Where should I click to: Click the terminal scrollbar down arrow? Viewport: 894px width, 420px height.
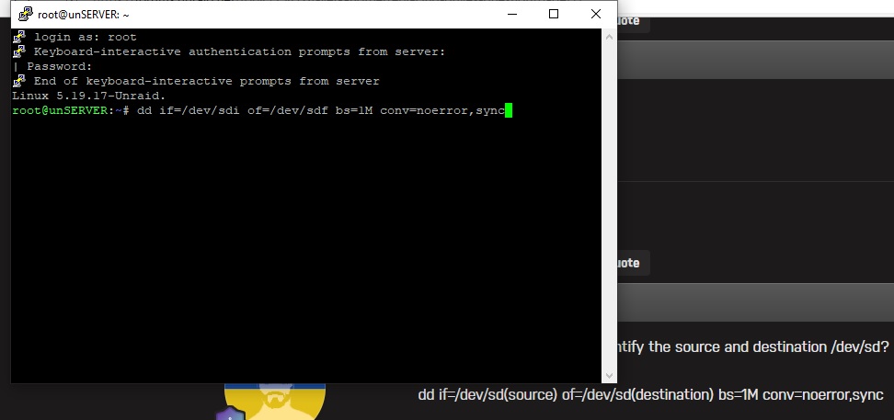click(609, 376)
